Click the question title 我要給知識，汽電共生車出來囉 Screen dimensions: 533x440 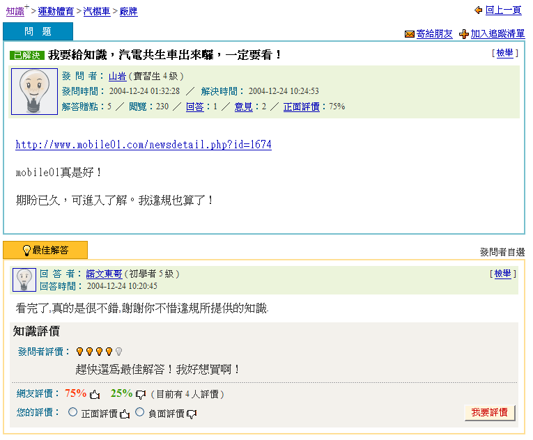[x=164, y=55]
